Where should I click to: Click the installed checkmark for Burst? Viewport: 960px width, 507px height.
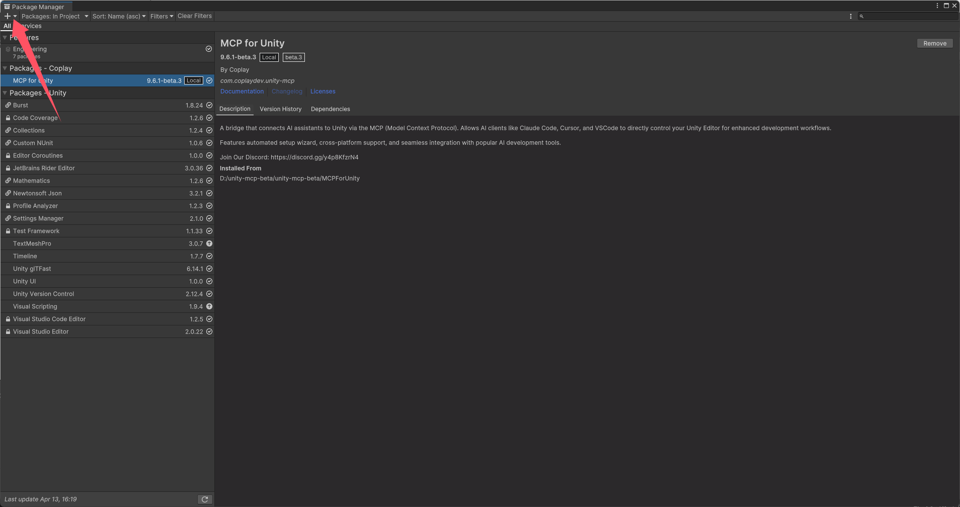coord(209,105)
